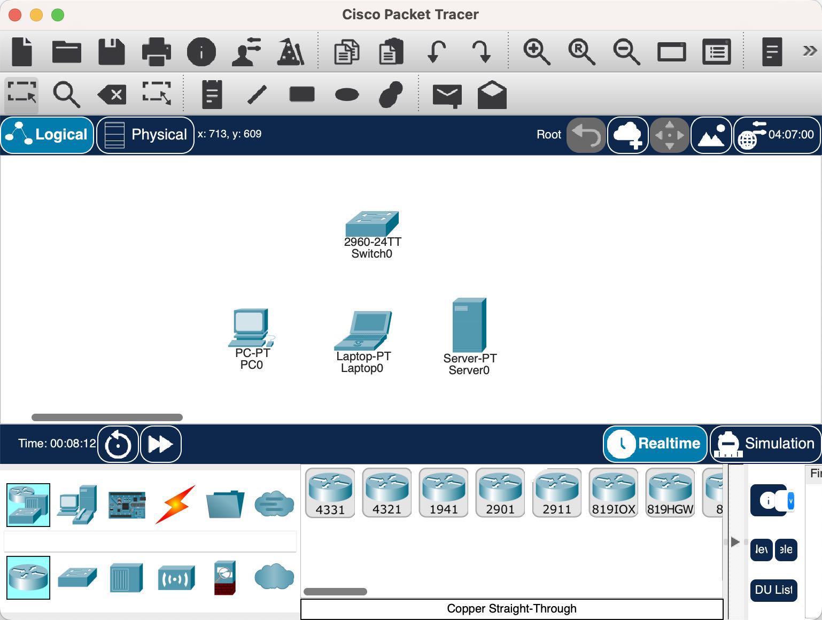This screenshot has height=620, width=822.
Task: Add a Complex PDU open envelope
Action: [x=492, y=95]
